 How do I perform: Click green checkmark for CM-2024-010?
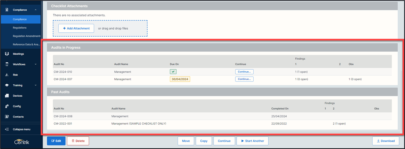click(x=173, y=72)
